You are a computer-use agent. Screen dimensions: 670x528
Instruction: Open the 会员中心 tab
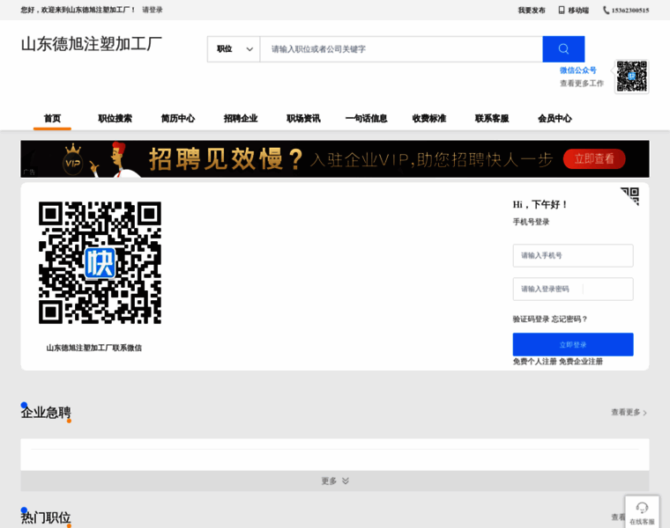[555, 118]
